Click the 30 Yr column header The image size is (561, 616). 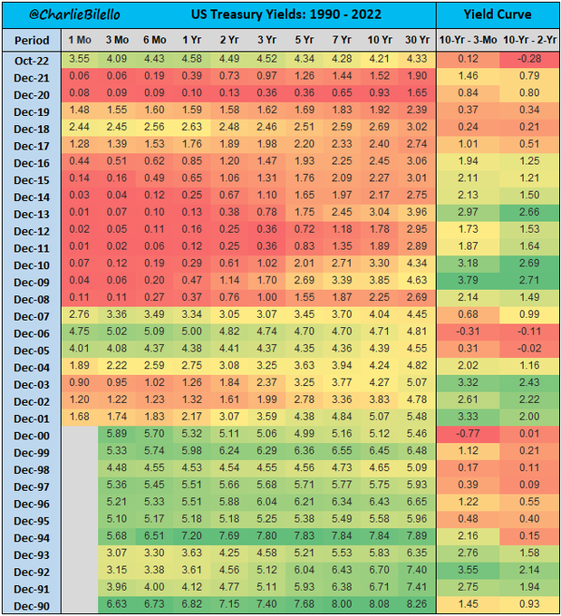click(x=416, y=42)
